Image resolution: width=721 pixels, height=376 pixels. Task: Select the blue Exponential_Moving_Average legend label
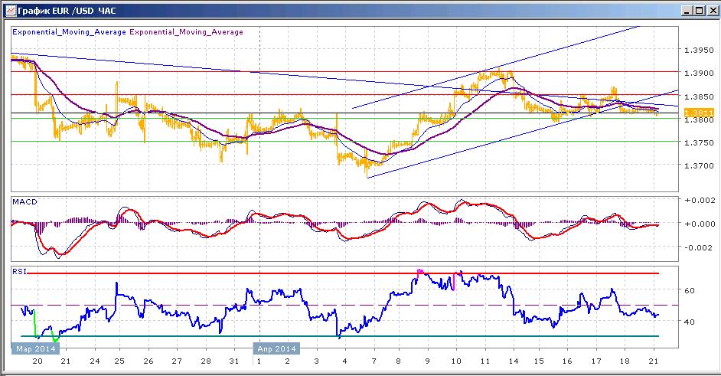pos(69,32)
